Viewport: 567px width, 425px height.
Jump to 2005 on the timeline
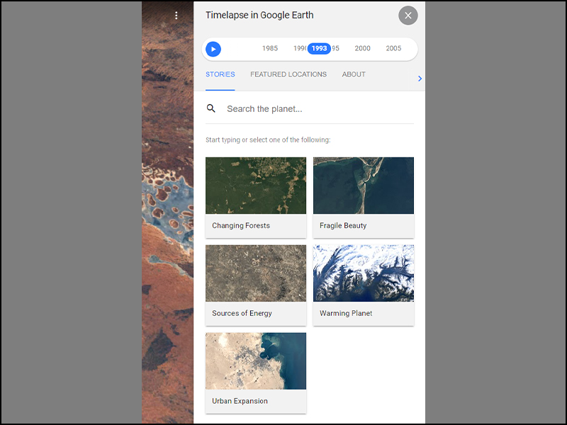coord(393,48)
